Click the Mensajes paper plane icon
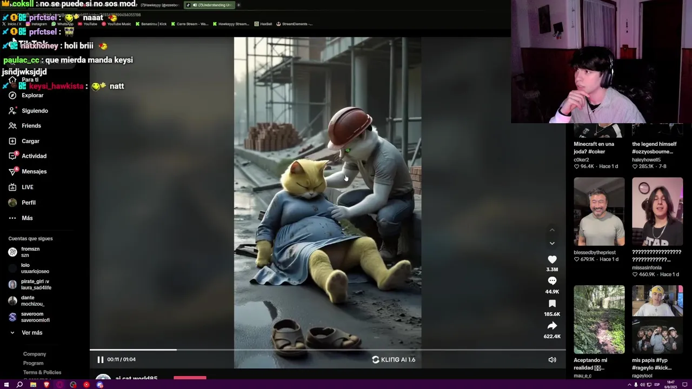The width and height of the screenshot is (692, 389). coord(12,171)
